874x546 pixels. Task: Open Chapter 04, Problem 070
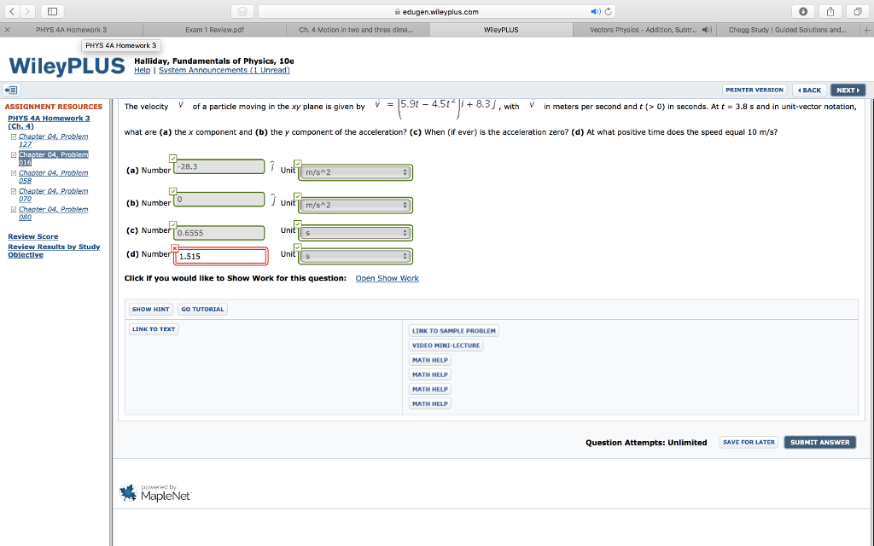[x=54, y=195]
